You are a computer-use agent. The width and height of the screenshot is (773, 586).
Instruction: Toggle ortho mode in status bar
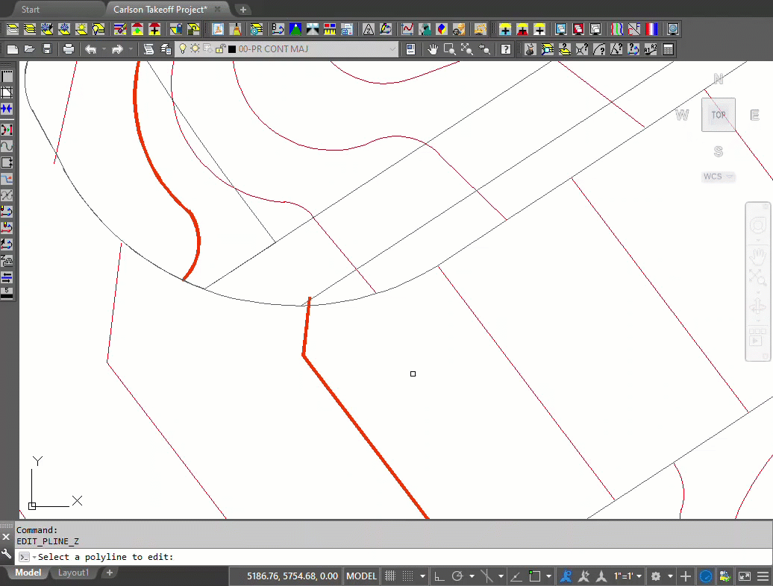click(439, 576)
